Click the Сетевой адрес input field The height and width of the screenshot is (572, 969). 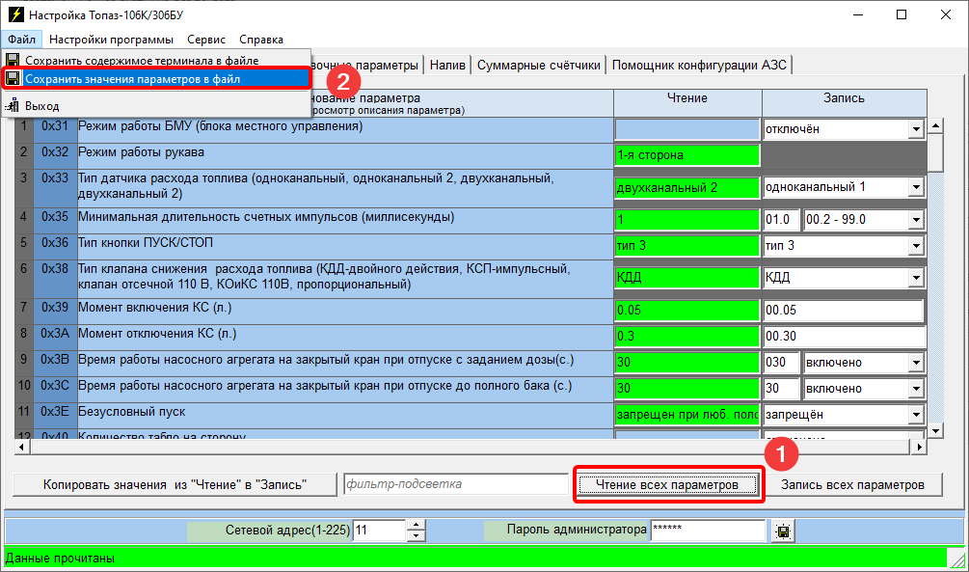click(x=380, y=530)
